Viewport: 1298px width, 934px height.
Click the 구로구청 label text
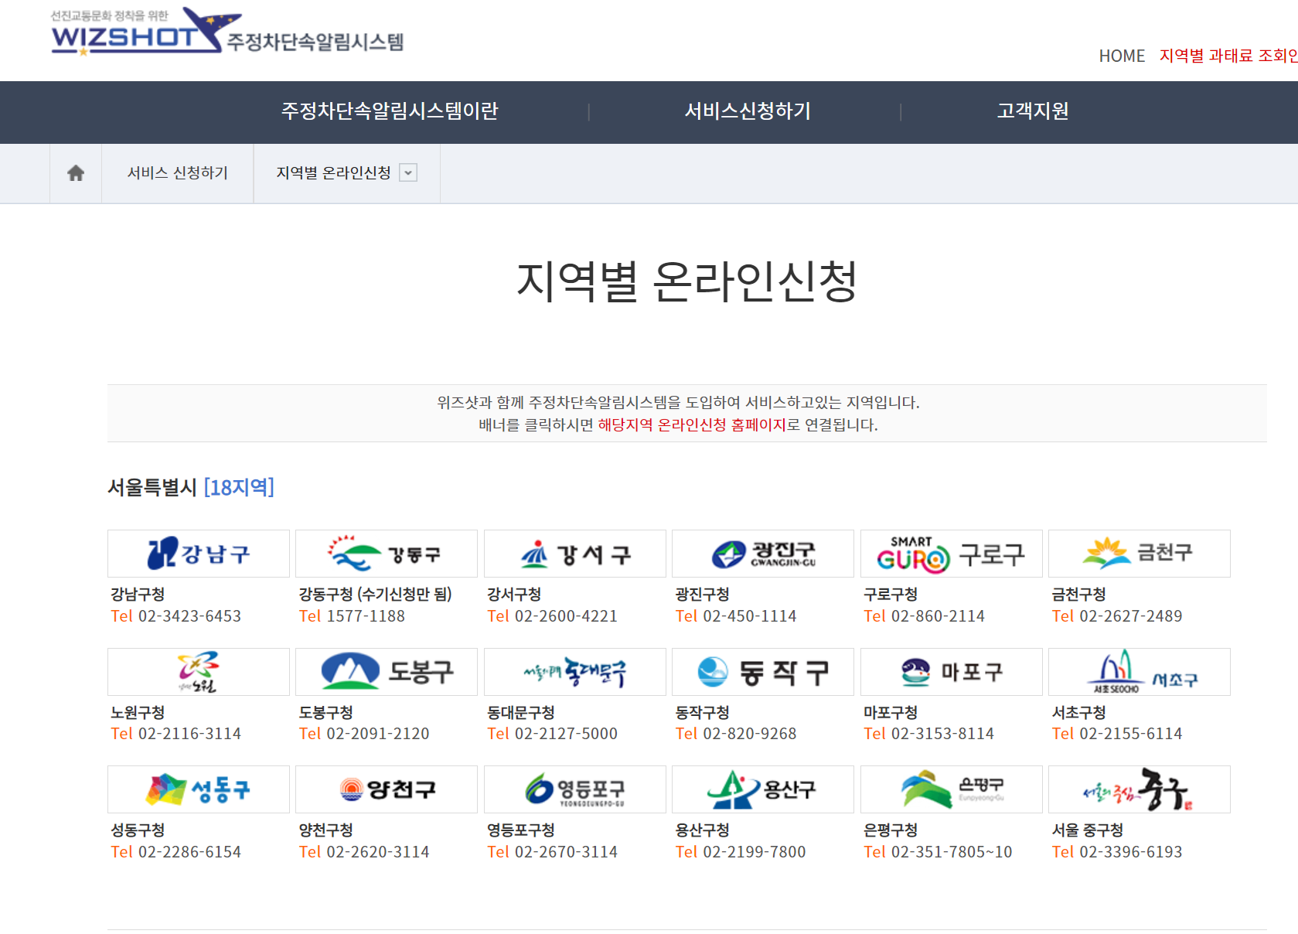(x=891, y=594)
